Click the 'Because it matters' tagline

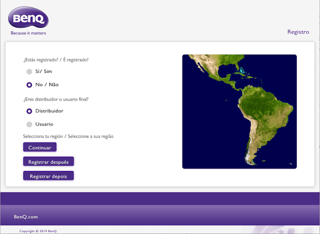click(x=28, y=33)
